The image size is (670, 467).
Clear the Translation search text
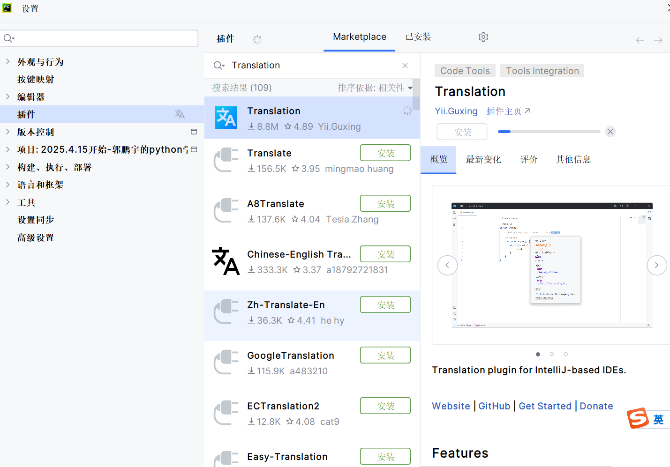coord(405,66)
